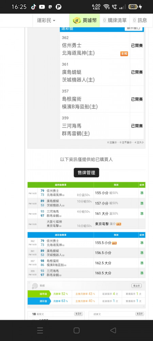Open the 購牌清單 tab
This screenshot has width=153, height=341.
115,20
